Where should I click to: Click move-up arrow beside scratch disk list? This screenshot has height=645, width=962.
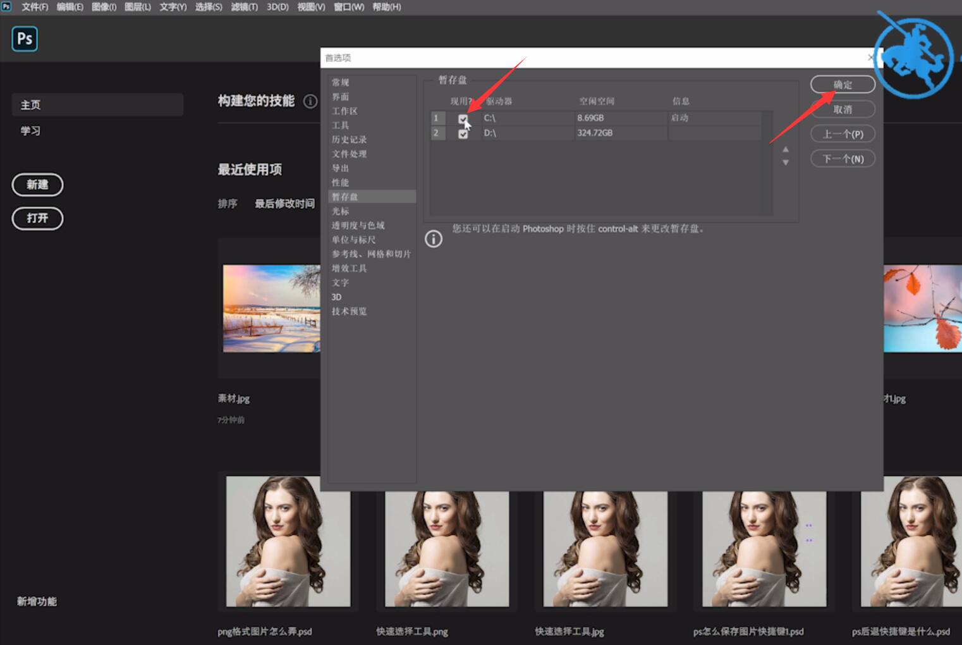click(x=786, y=150)
